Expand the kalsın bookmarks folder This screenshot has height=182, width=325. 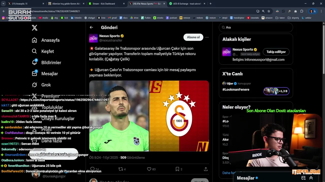[280, 18]
